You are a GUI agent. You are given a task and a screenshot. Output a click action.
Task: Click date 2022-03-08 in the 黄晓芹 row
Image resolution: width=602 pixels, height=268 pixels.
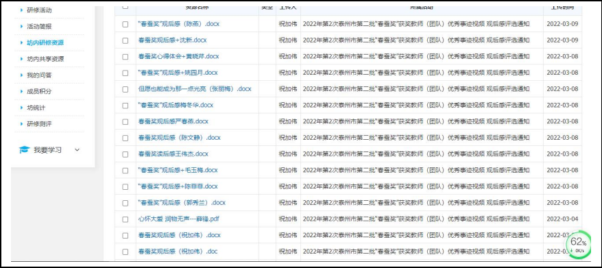pyautogui.click(x=562, y=56)
